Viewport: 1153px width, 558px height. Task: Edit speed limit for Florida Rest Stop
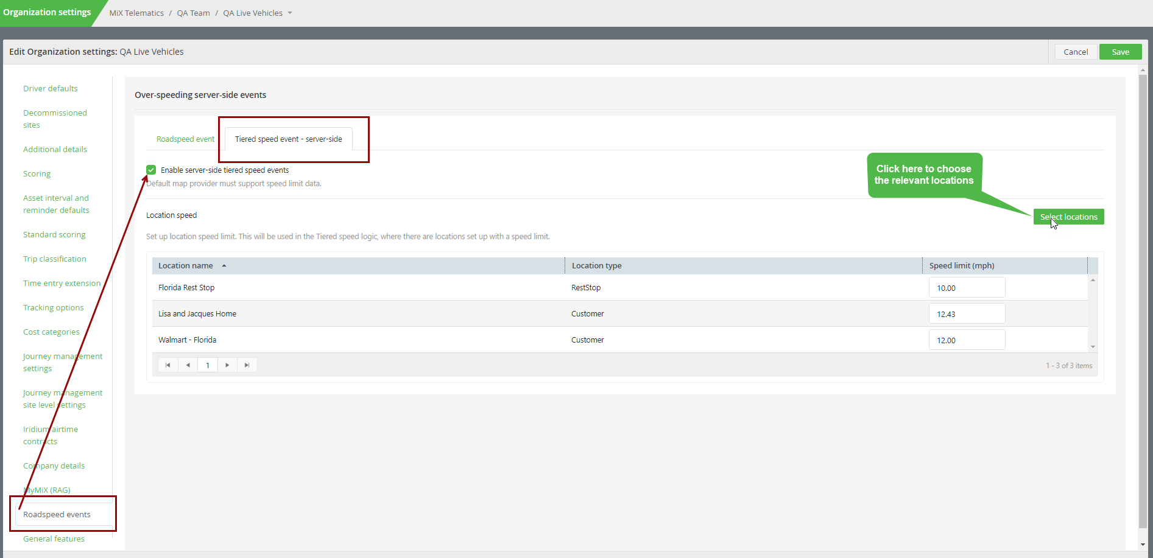967,288
